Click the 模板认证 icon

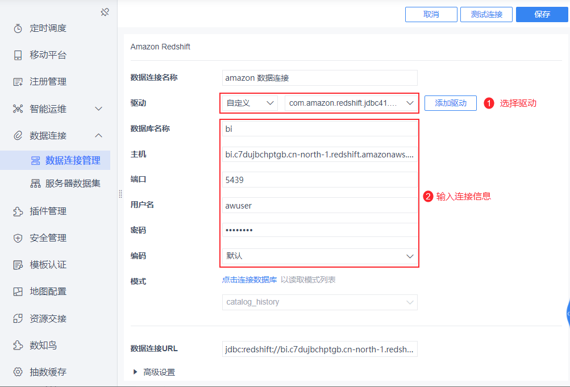click(18, 265)
